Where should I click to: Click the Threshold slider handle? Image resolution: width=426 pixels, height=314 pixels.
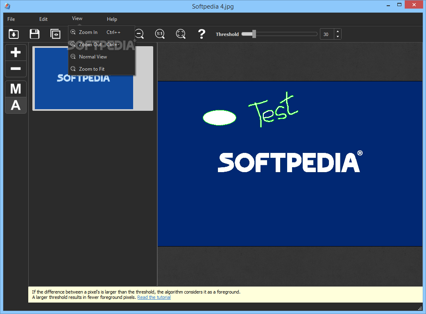[254, 34]
